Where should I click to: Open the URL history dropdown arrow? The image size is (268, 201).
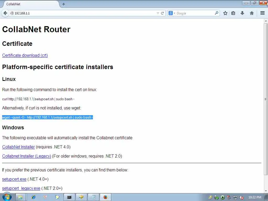point(158,13)
